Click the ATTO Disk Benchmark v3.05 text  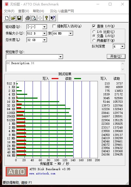(50, 169)
